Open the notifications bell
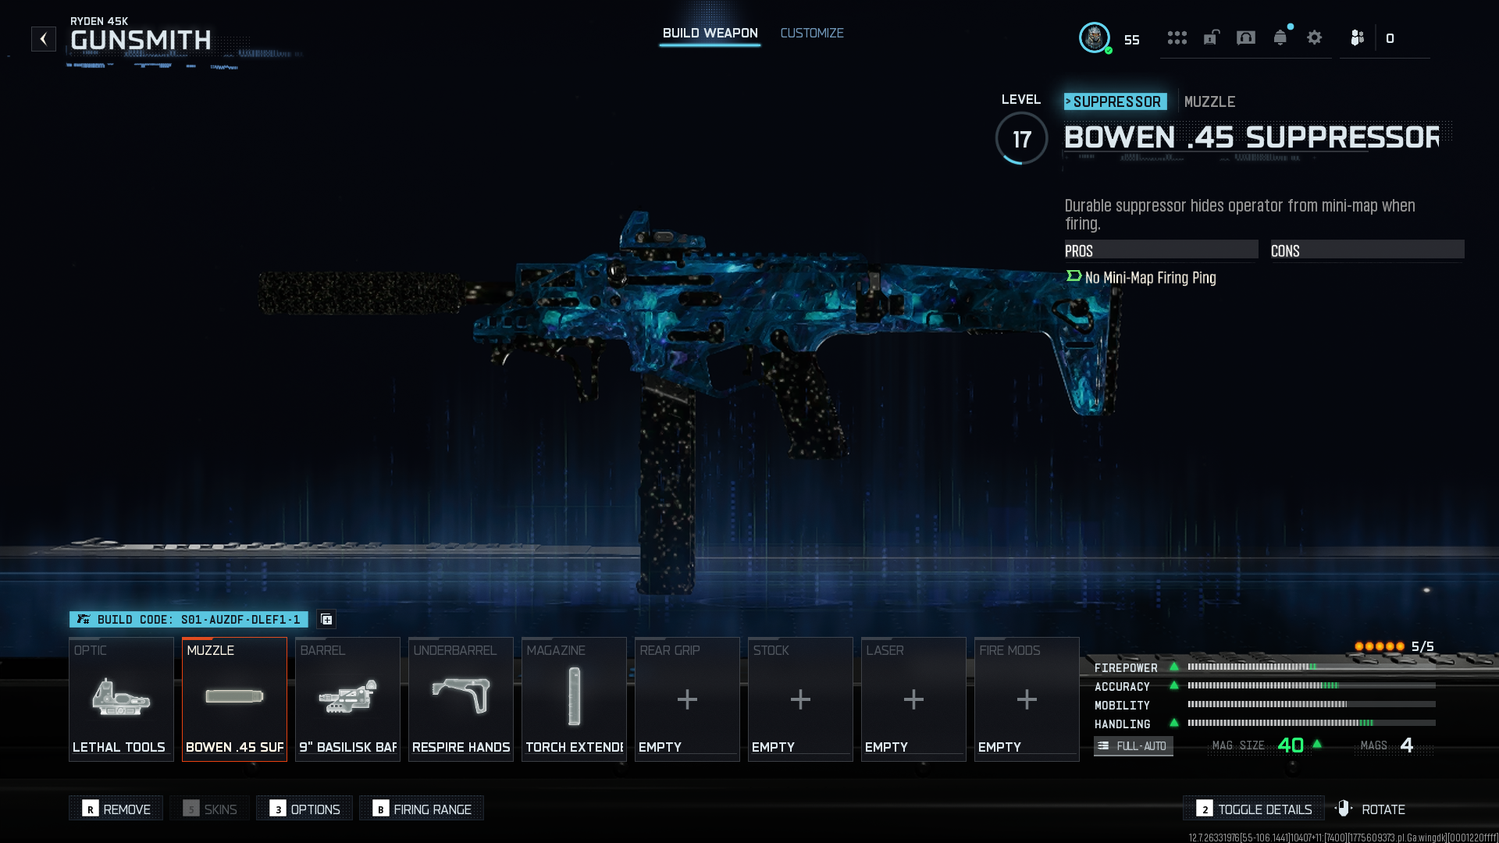The width and height of the screenshot is (1499, 843). pyautogui.click(x=1280, y=37)
